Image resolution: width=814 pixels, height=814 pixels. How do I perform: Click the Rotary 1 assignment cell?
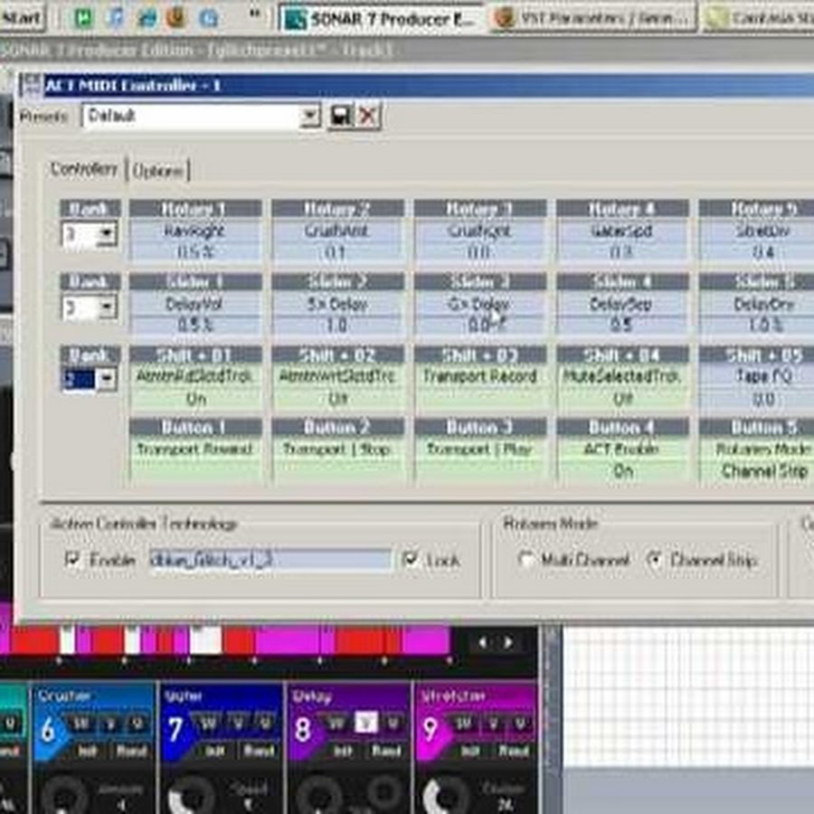195,240
